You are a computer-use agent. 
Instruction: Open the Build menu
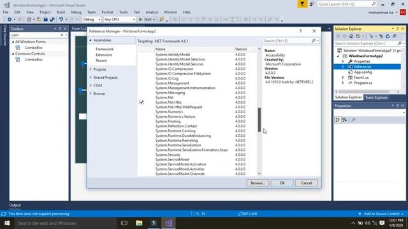[x=61, y=12]
